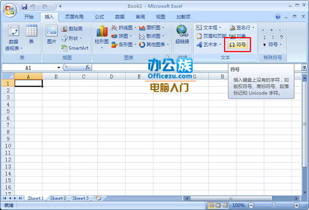Image resolution: width=309 pixels, height=210 pixels.
Task: Open the Column chart (柱形图) menu
Action: point(101,38)
